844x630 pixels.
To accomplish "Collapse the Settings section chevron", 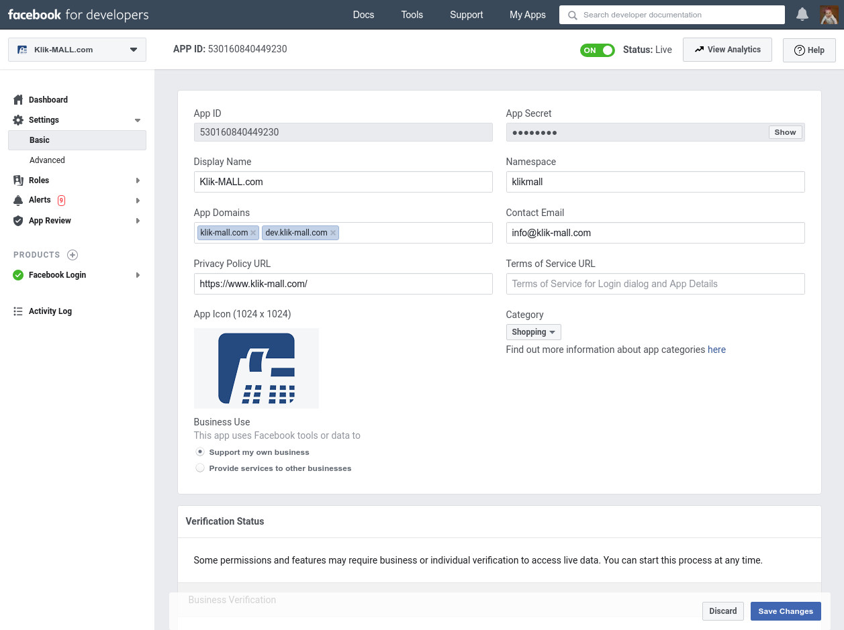I will tap(137, 119).
